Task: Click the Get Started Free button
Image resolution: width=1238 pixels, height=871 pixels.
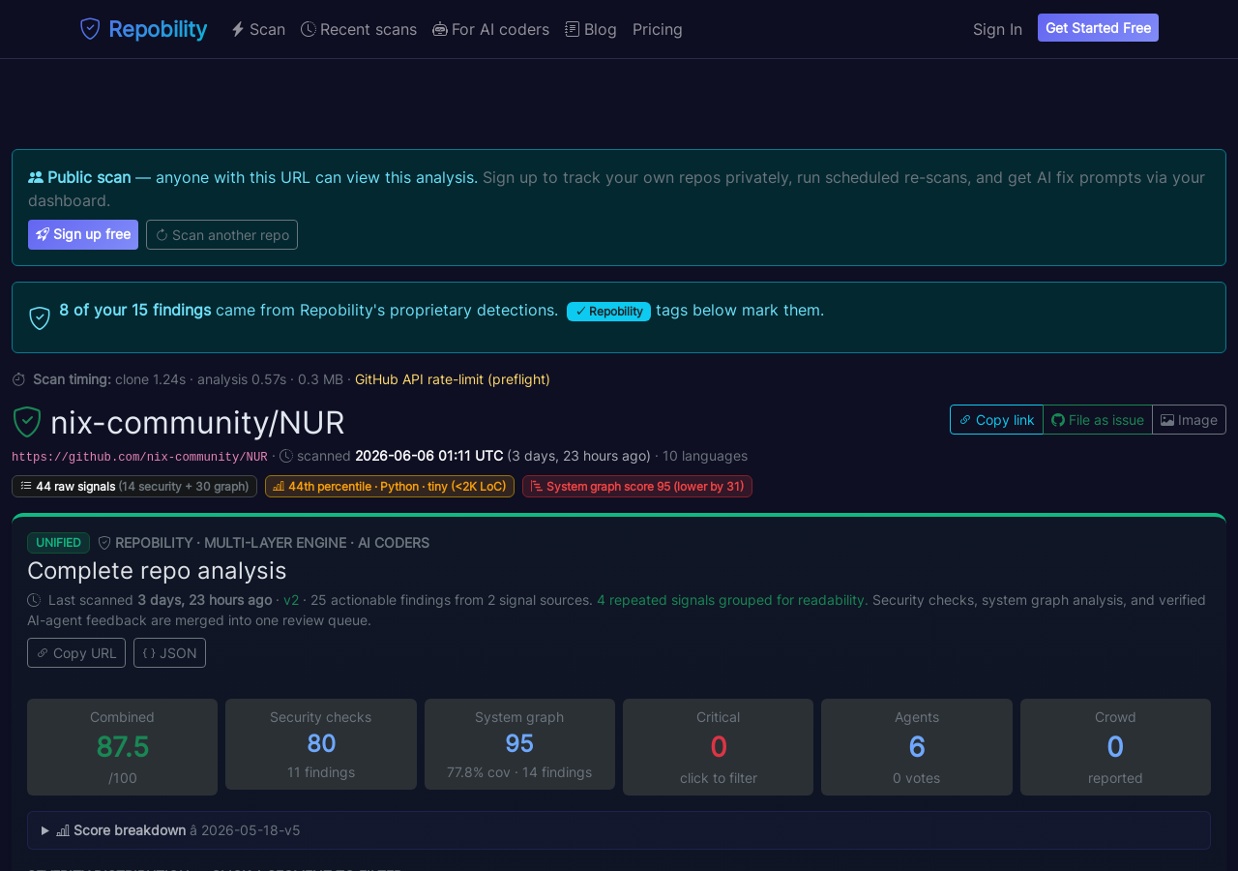Action: pyautogui.click(x=1098, y=28)
